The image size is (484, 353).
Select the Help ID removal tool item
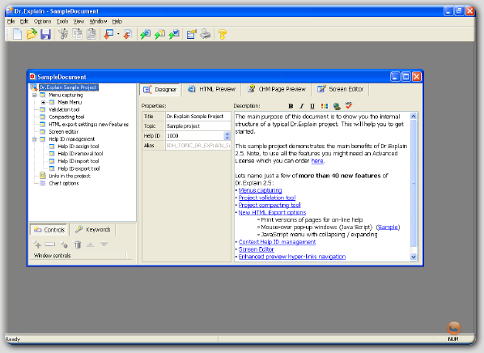point(80,154)
